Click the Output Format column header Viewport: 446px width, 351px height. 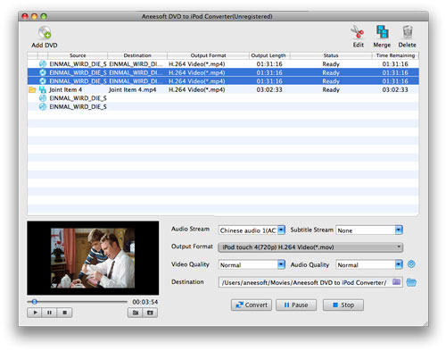click(208, 55)
